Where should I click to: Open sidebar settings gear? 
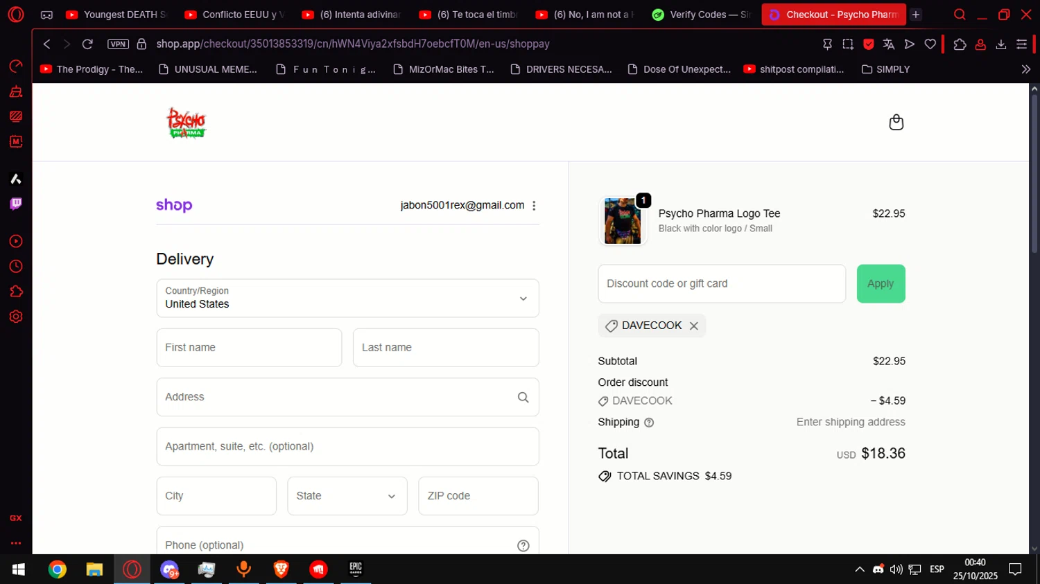click(x=16, y=317)
